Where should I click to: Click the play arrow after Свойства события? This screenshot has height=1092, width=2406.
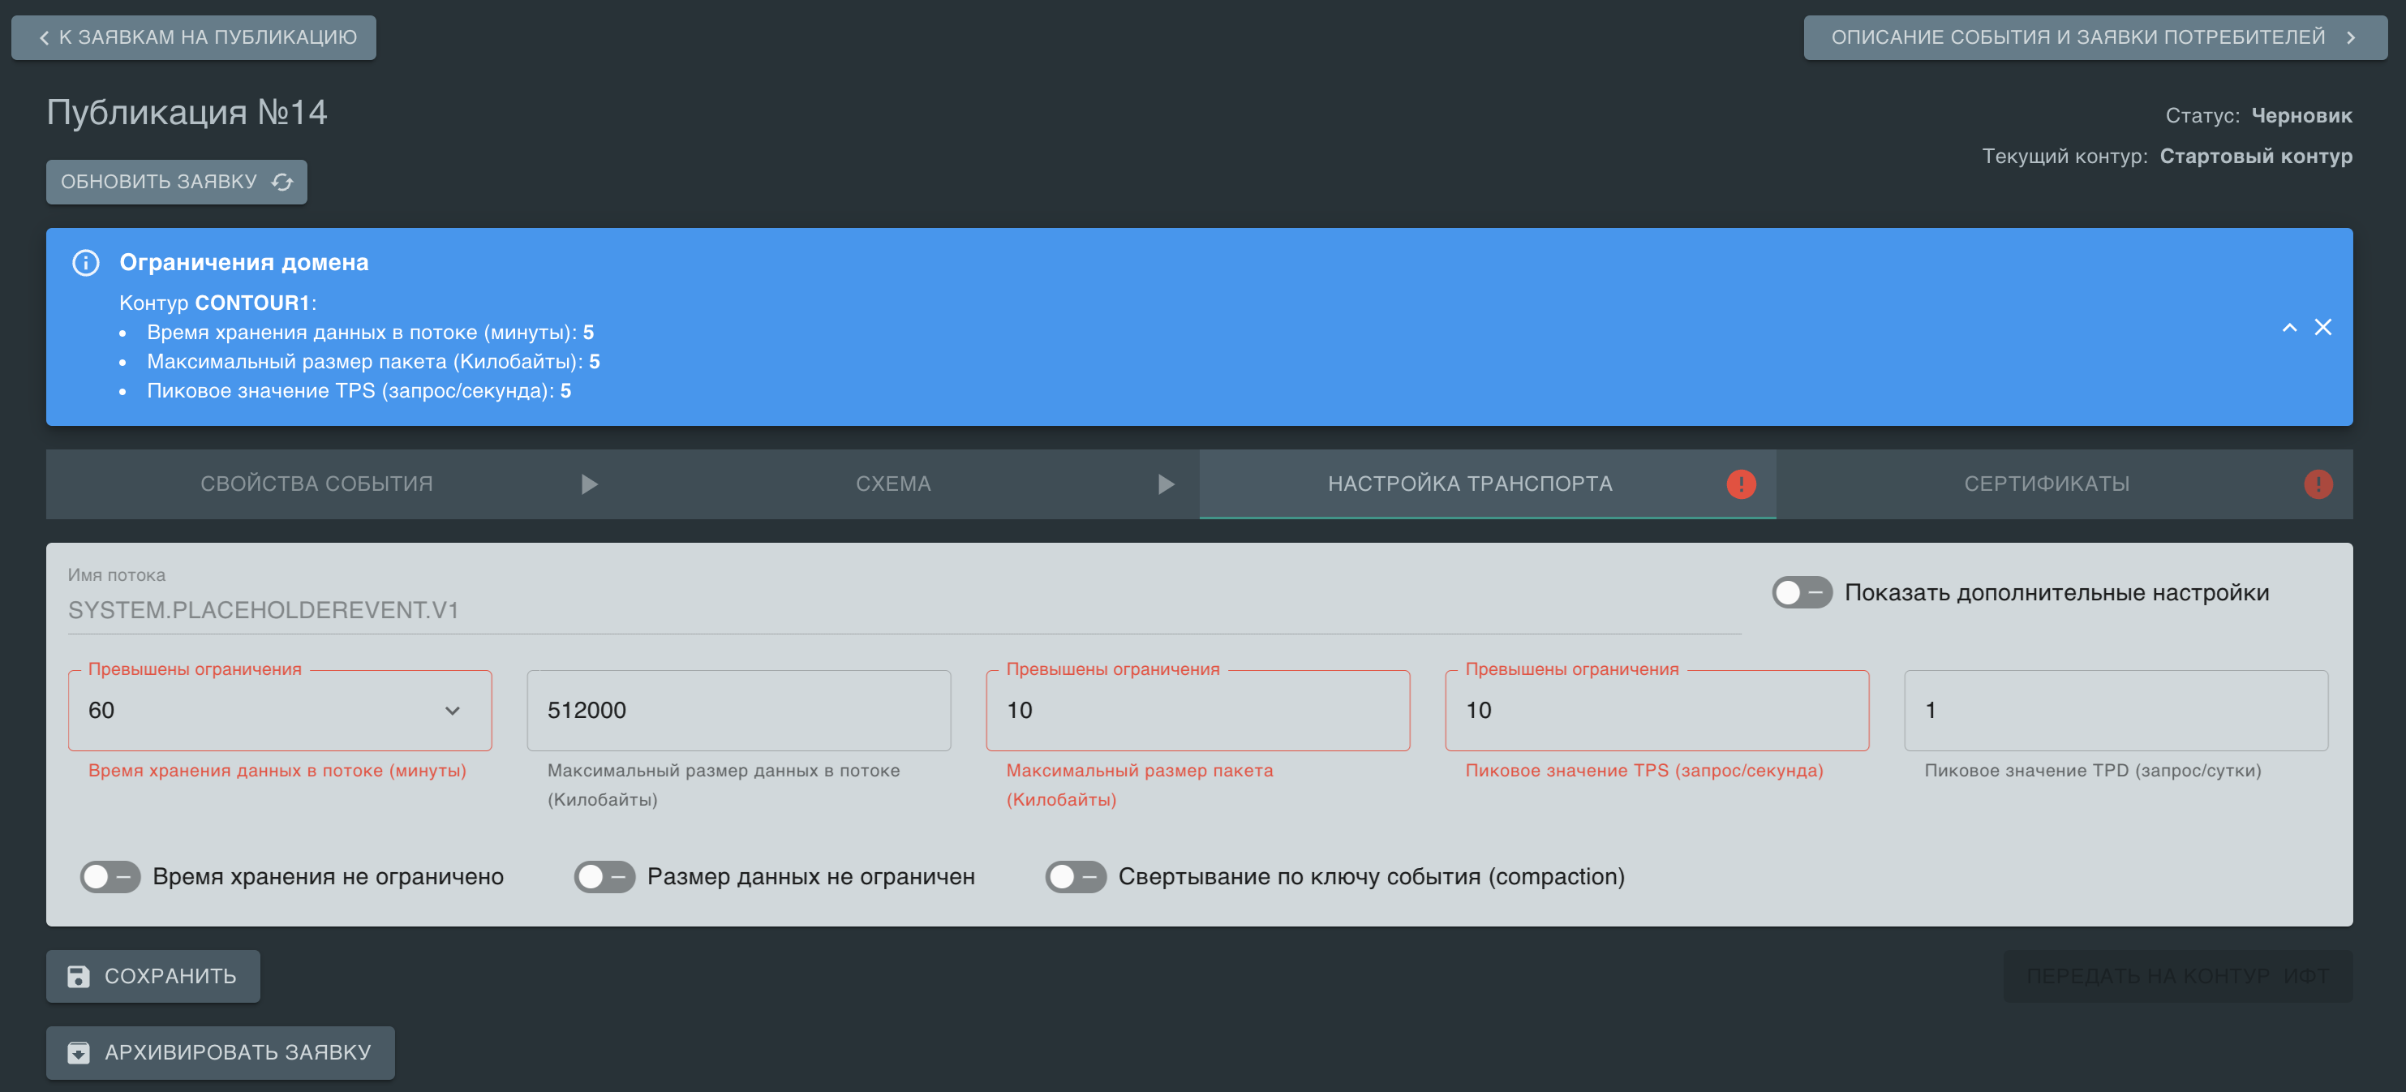tap(588, 484)
